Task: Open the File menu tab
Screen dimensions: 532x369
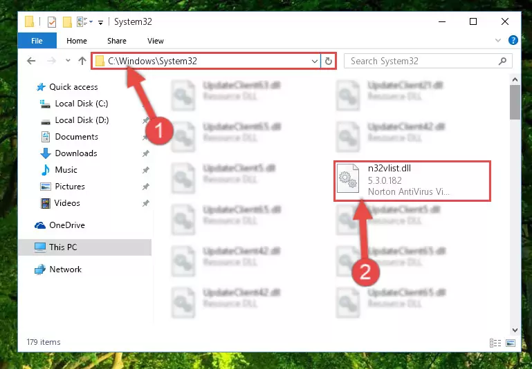Action: (37, 41)
